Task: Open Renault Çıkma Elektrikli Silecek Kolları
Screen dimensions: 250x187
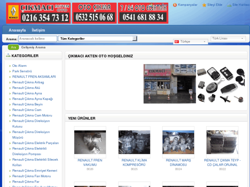Action: [35, 162]
